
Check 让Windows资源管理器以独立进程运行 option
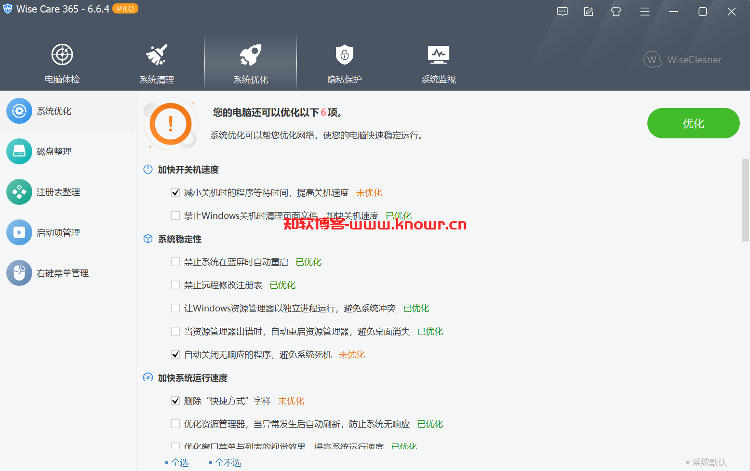point(175,308)
